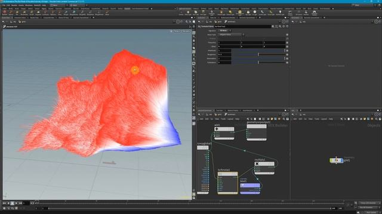This screenshot has height=214, width=382.
Task: Click search icon in Objects network toolbar
Action: [x=377, y=119]
